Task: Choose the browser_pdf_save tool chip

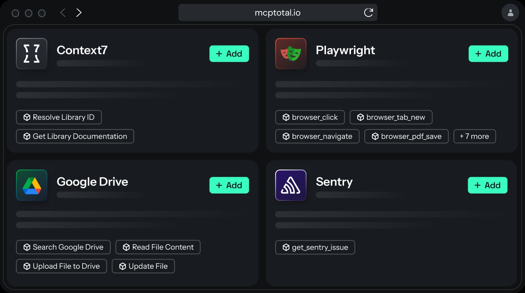Action: coord(406,136)
